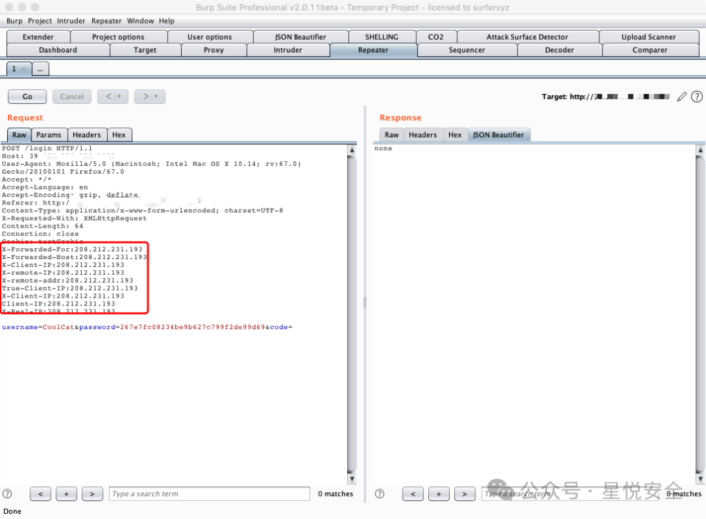Open the Burp menu

point(14,21)
